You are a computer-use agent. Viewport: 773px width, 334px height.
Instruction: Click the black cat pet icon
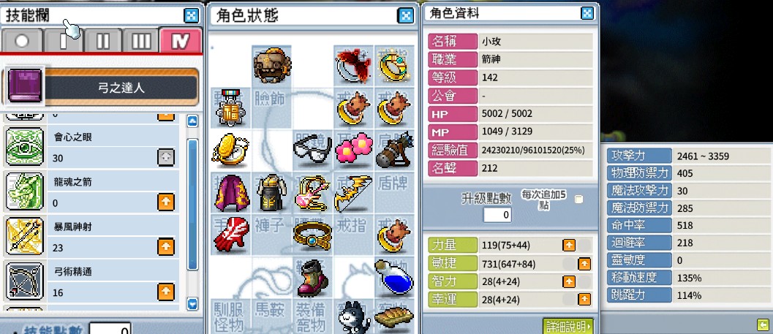point(354,316)
